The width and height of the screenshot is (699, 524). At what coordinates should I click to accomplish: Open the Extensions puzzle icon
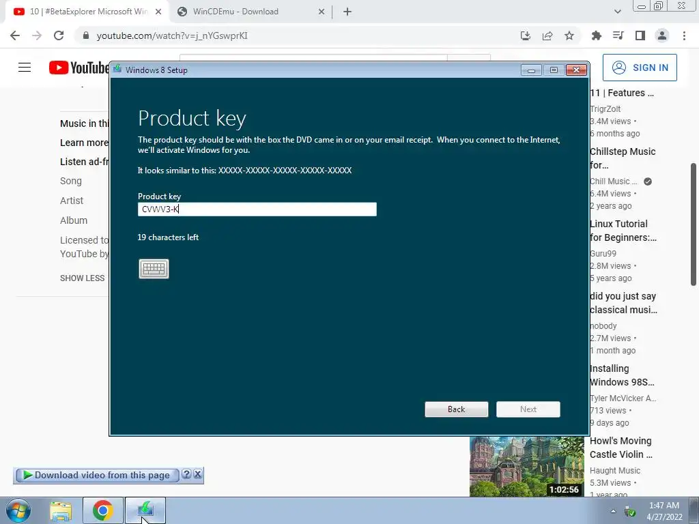[x=597, y=35]
